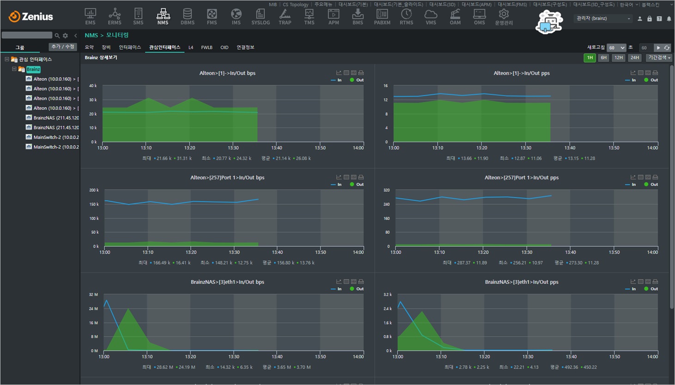Open the 기간검색 period dropdown
Screen dimensions: 675x385
coord(659,58)
